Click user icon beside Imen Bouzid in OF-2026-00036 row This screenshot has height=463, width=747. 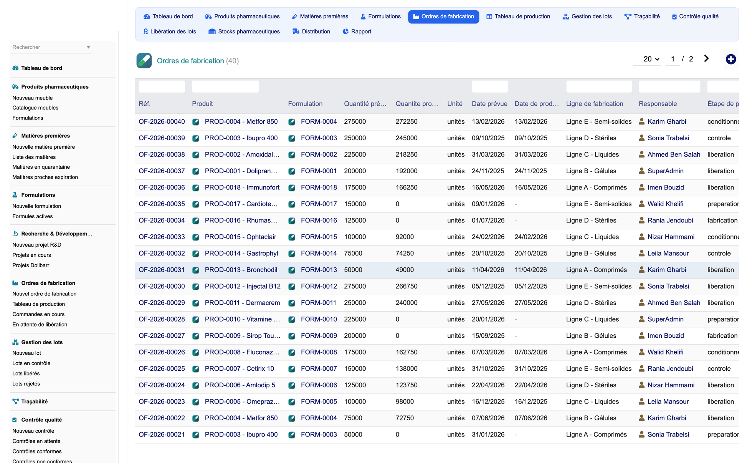click(x=641, y=188)
